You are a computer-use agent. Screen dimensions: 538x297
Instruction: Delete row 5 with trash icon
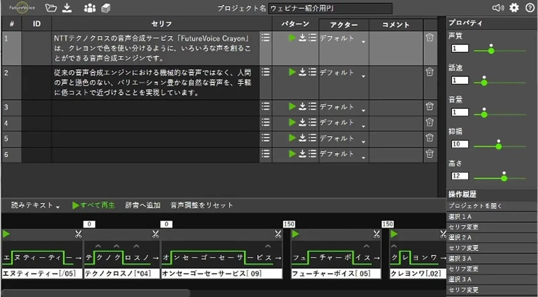click(x=429, y=137)
